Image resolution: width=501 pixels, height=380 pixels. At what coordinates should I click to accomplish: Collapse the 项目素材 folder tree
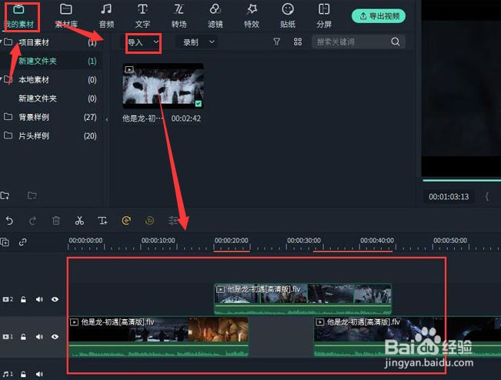tap(2, 42)
